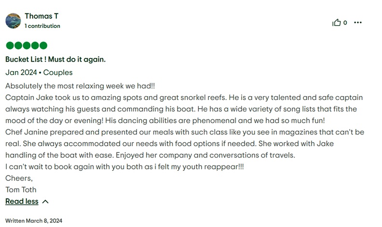Click the third green rating bubble
Viewport: 382px width, 227px height.
point(27,46)
